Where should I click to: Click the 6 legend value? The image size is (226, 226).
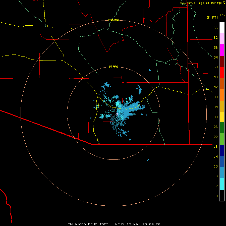(217, 176)
